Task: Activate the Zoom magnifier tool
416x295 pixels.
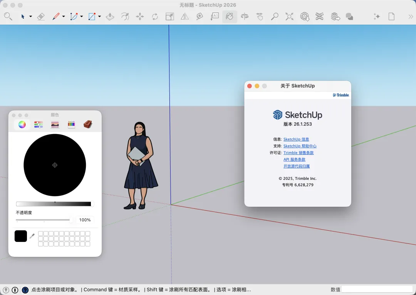Action: tap(275, 17)
